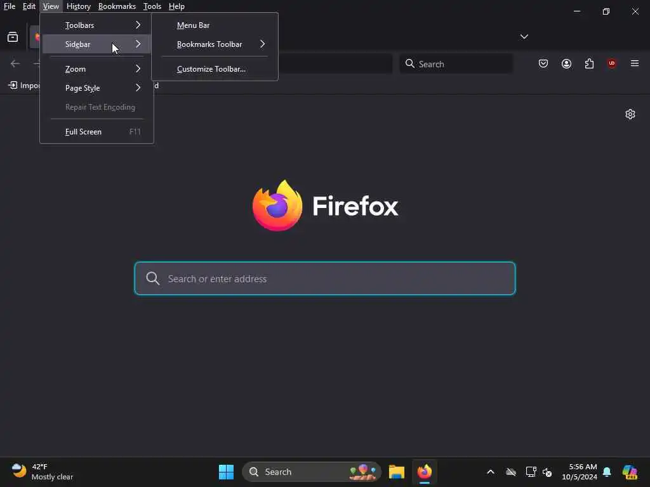Viewport: 650px width, 487px height.
Task: Click the back navigation arrow
Action: click(15, 64)
